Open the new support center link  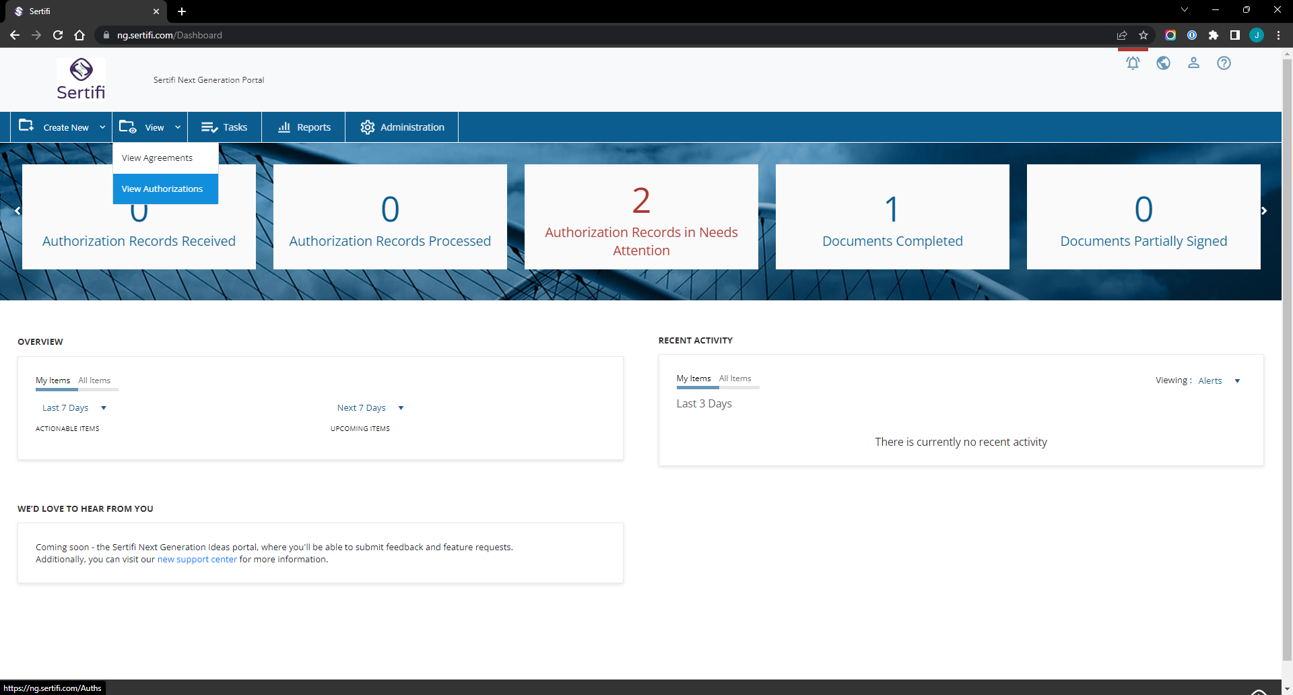click(x=197, y=560)
